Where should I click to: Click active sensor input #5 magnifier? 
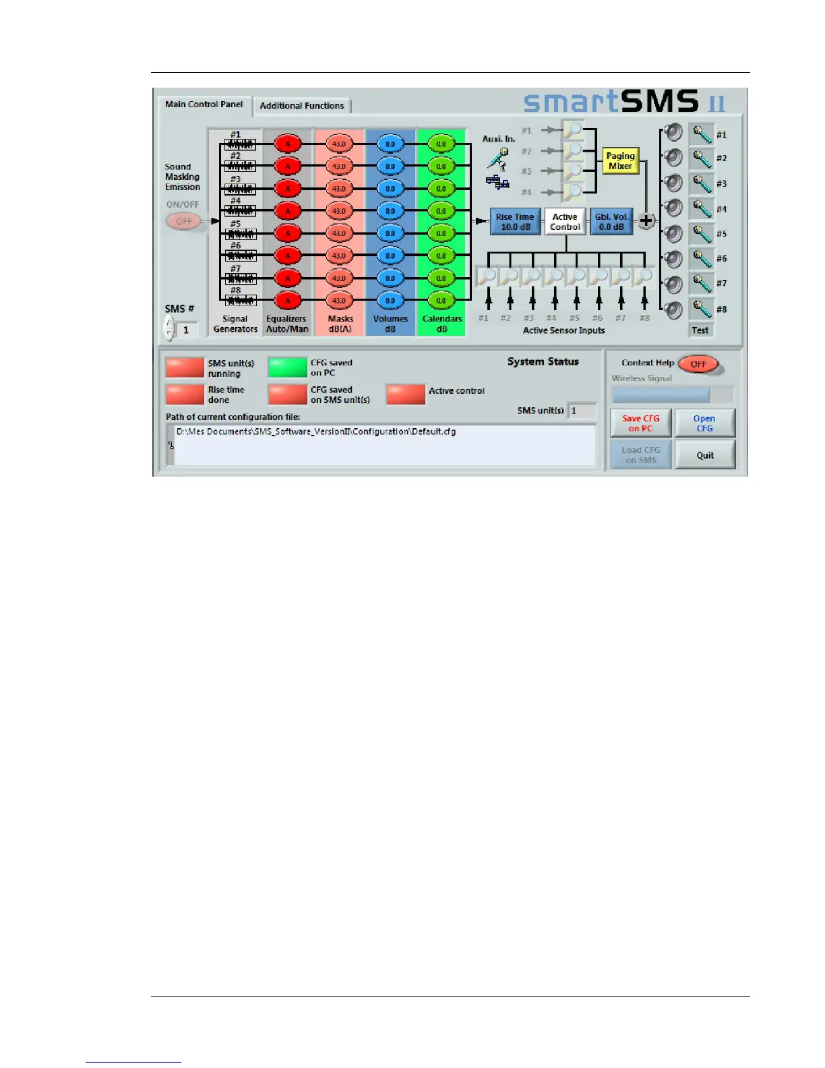click(x=577, y=277)
